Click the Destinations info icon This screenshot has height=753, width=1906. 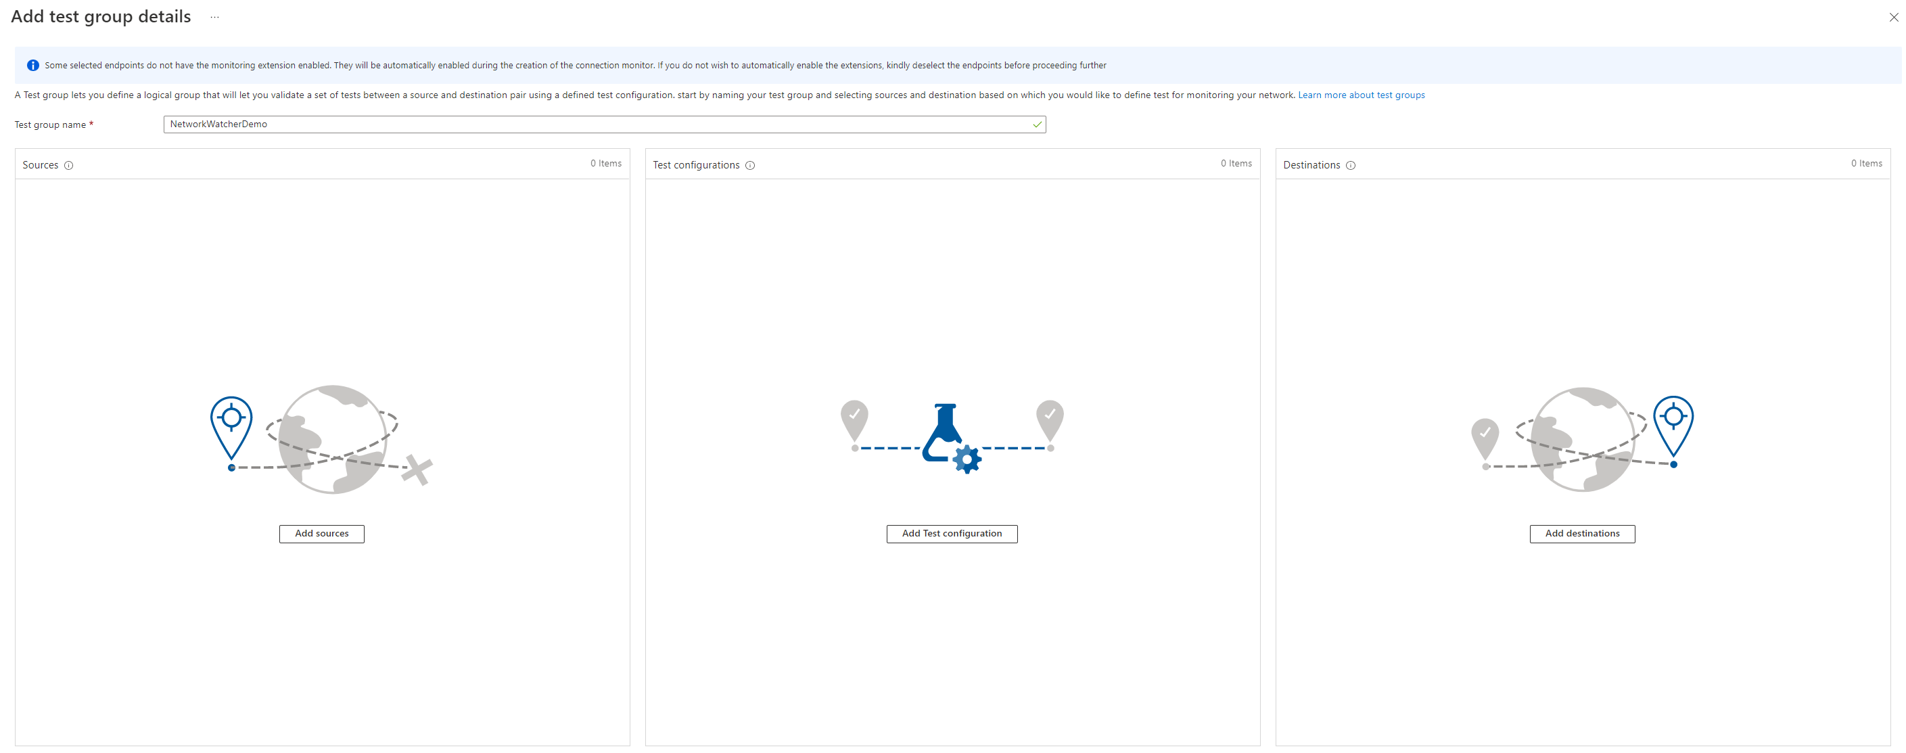point(1350,165)
